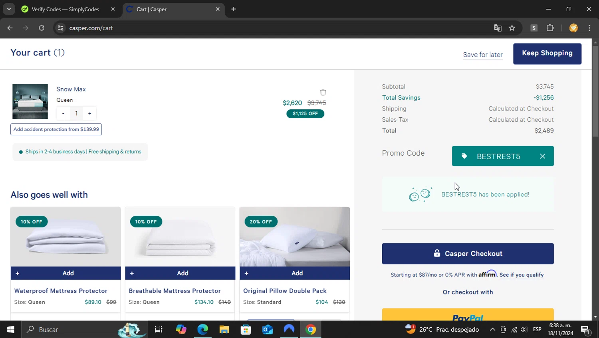View Breathable Mattress Protector image

[180, 237]
